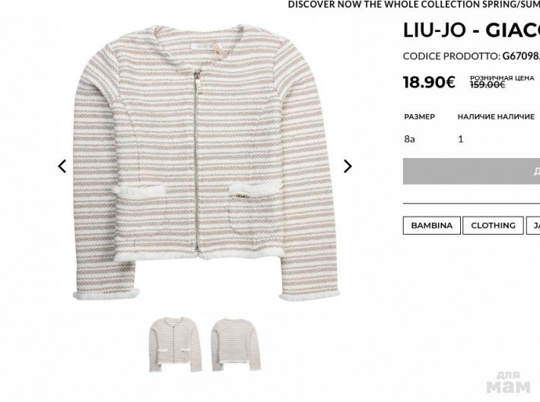The width and height of the screenshot is (540, 402).
Task: Click the gray add-to-cart button
Action: tap(472, 171)
